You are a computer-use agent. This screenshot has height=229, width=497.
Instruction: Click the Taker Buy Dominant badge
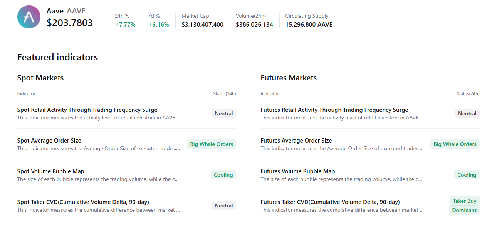pyautogui.click(x=464, y=206)
